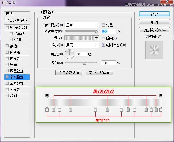Open the 内阴影 inner shadow settings page
The height and width of the screenshot is (142, 174).
pos(15,52)
